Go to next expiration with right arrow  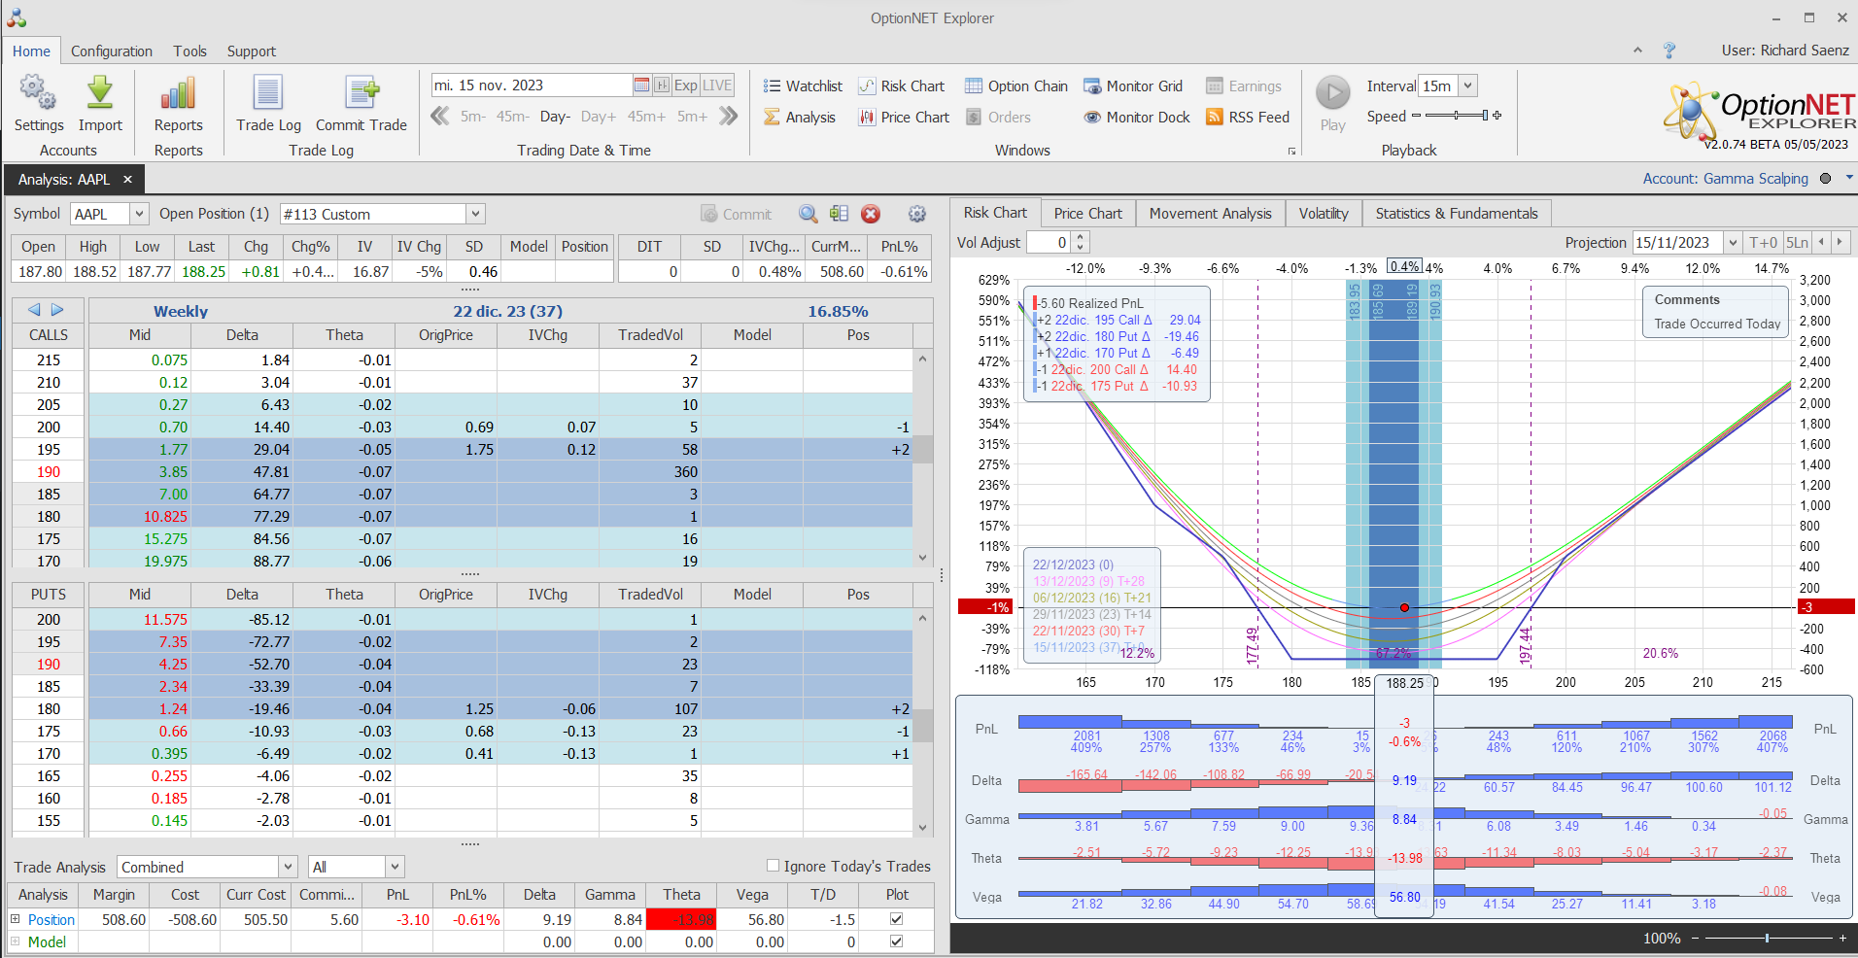click(x=57, y=310)
